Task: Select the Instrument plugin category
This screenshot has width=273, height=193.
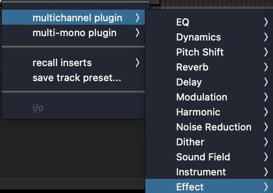Action: pyautogui.click(x=209, y=172)
